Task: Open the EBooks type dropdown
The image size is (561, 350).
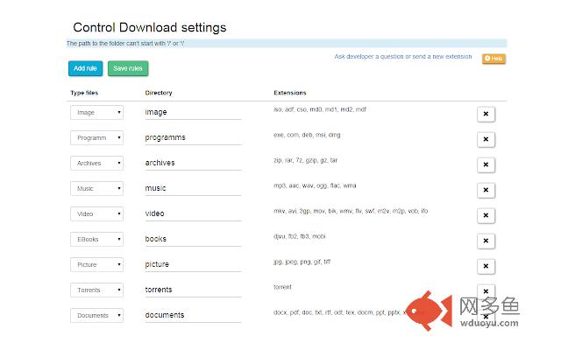Action: click(x=97, y=239)
